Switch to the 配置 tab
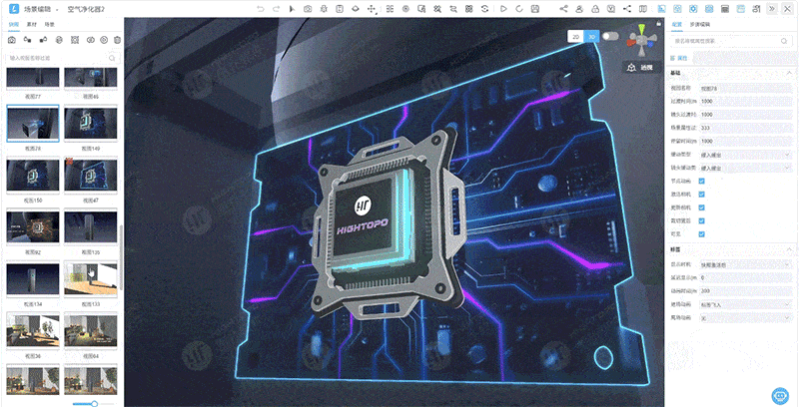 677,24
